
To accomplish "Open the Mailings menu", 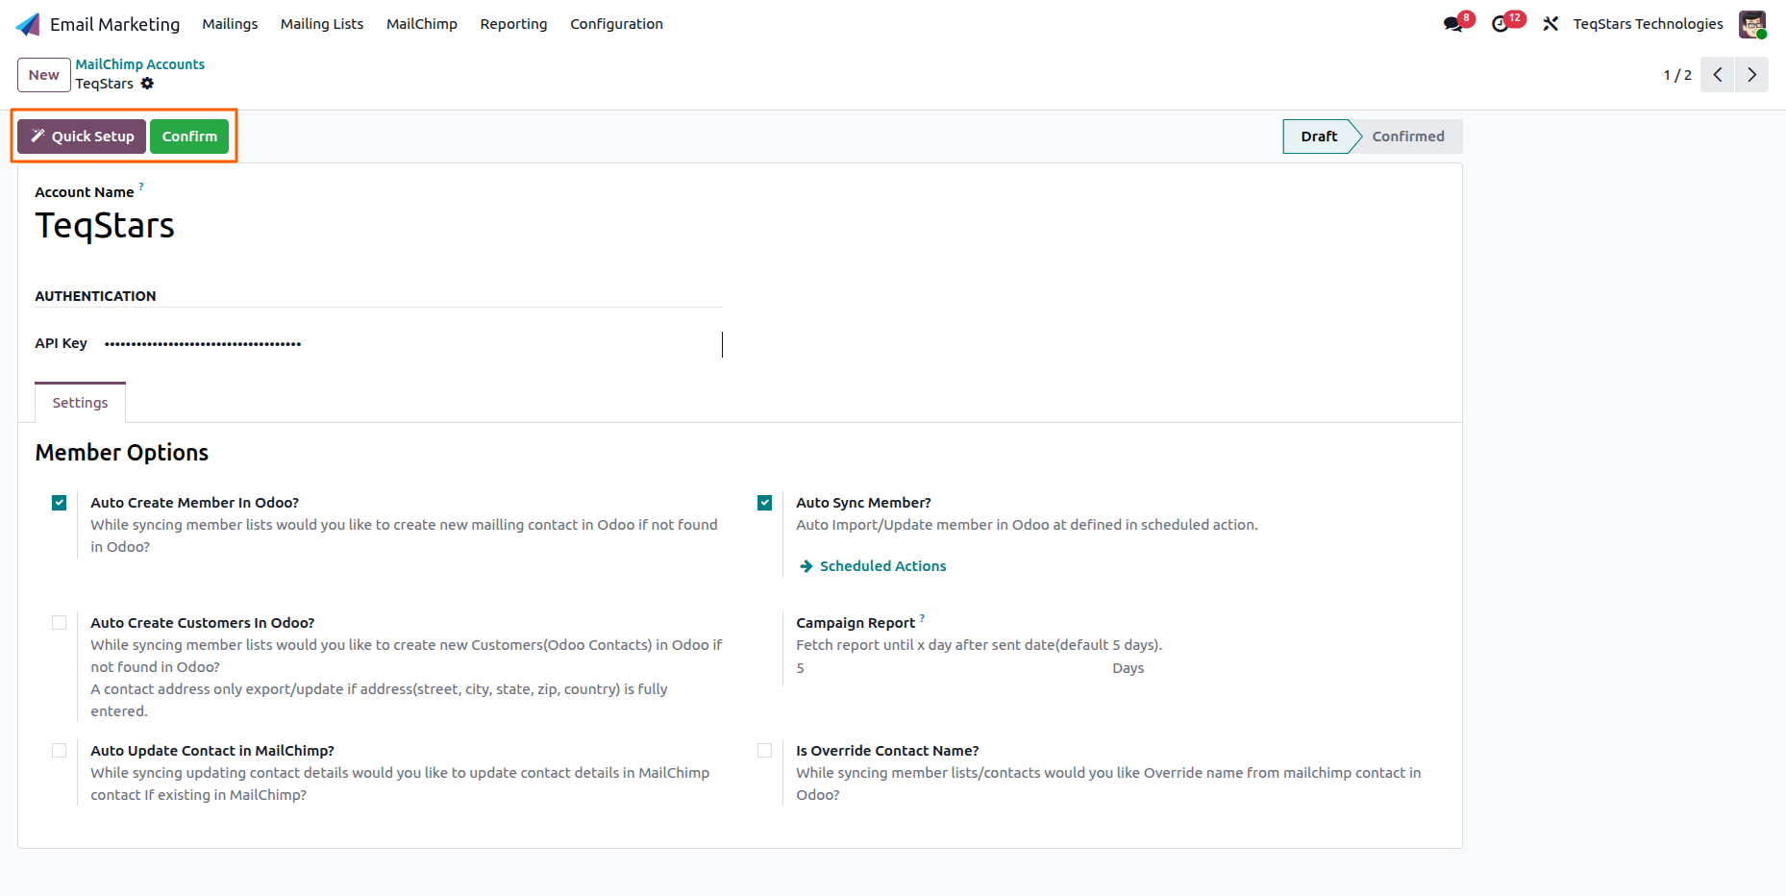I will tap(230, 24).
